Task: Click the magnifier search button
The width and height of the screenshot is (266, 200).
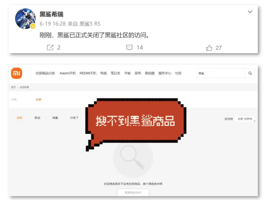Action: point(250,73)
